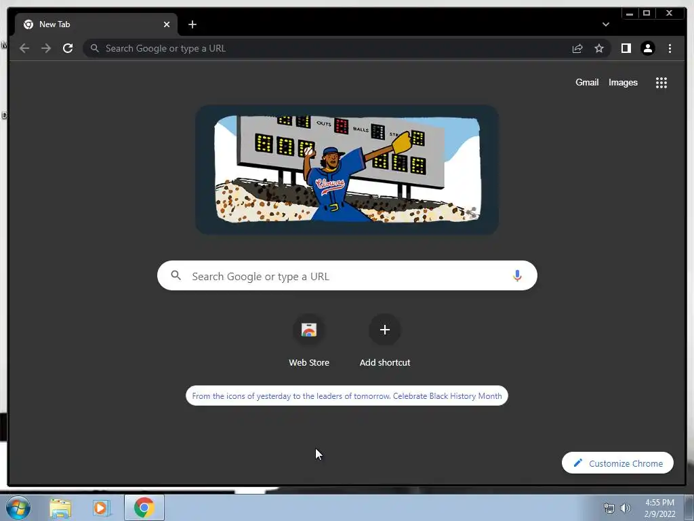Open the baseball Google Doodle
Viewport: 694px width, 521px height.
347,169
